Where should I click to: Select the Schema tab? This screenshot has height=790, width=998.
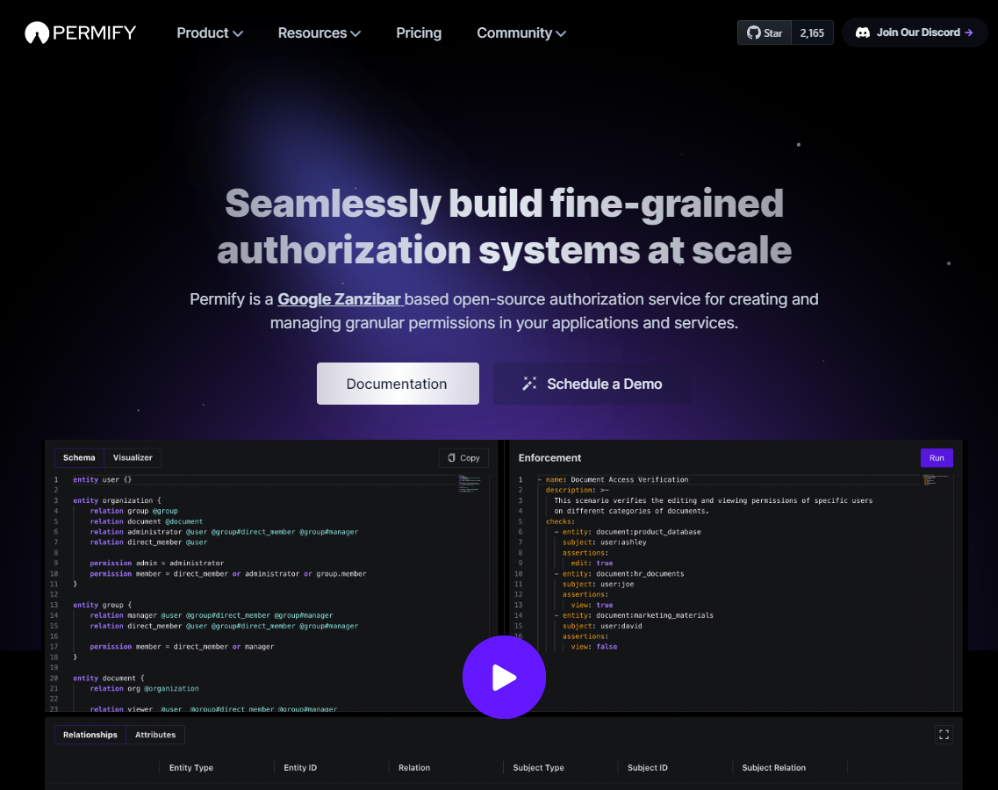(x=79, y=457)
